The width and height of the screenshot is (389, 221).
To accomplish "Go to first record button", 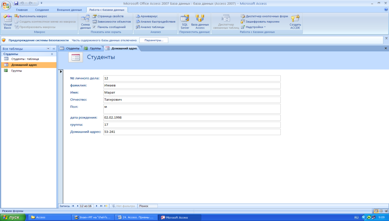I will point(73,206).
